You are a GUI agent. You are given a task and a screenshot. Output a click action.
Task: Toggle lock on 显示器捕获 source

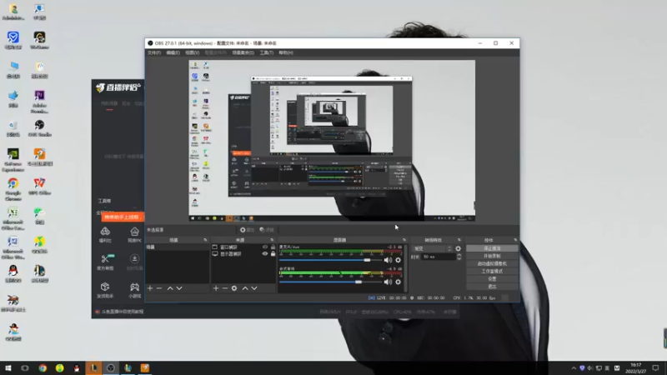273,254
